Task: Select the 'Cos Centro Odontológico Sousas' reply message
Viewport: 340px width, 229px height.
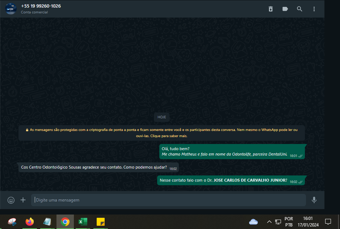Action: 98,167
